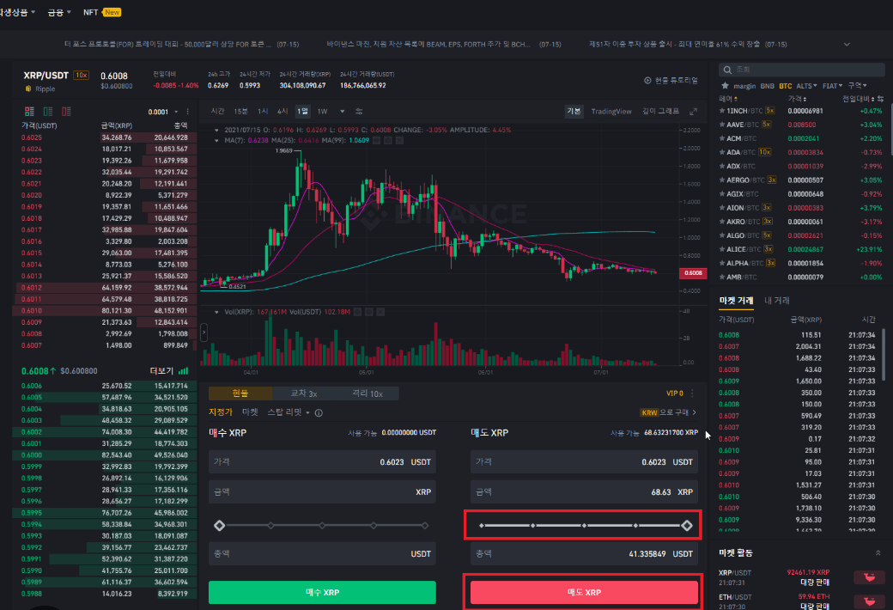The height and width of the screenshot is (610, 893).
Task: Collapse the OHLC legend row arrow
Action: (x=216, y=130)
